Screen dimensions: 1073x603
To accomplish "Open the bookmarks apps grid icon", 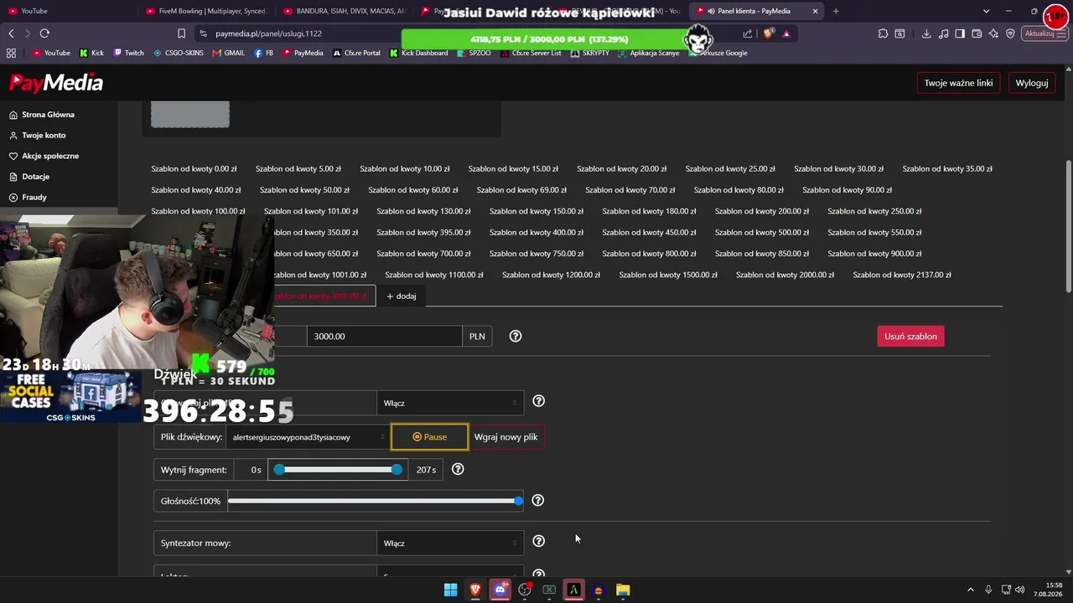I will click(11, 53).
